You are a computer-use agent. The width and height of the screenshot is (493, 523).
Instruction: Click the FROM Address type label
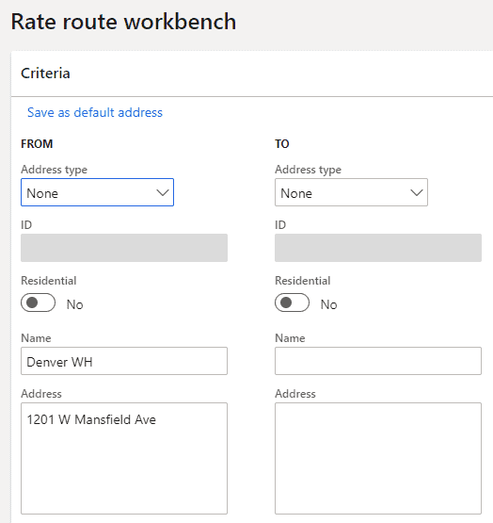click(54, 170)
